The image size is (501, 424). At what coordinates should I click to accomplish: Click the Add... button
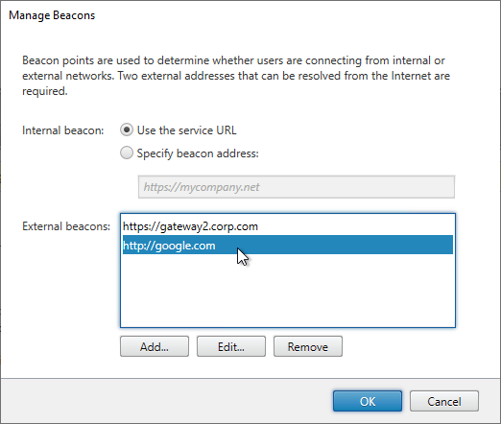pos(155,346)
